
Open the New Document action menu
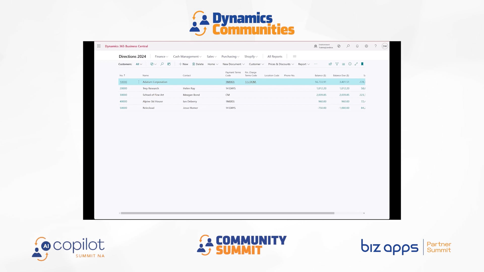pyautogui.click(x=234, y=64)
